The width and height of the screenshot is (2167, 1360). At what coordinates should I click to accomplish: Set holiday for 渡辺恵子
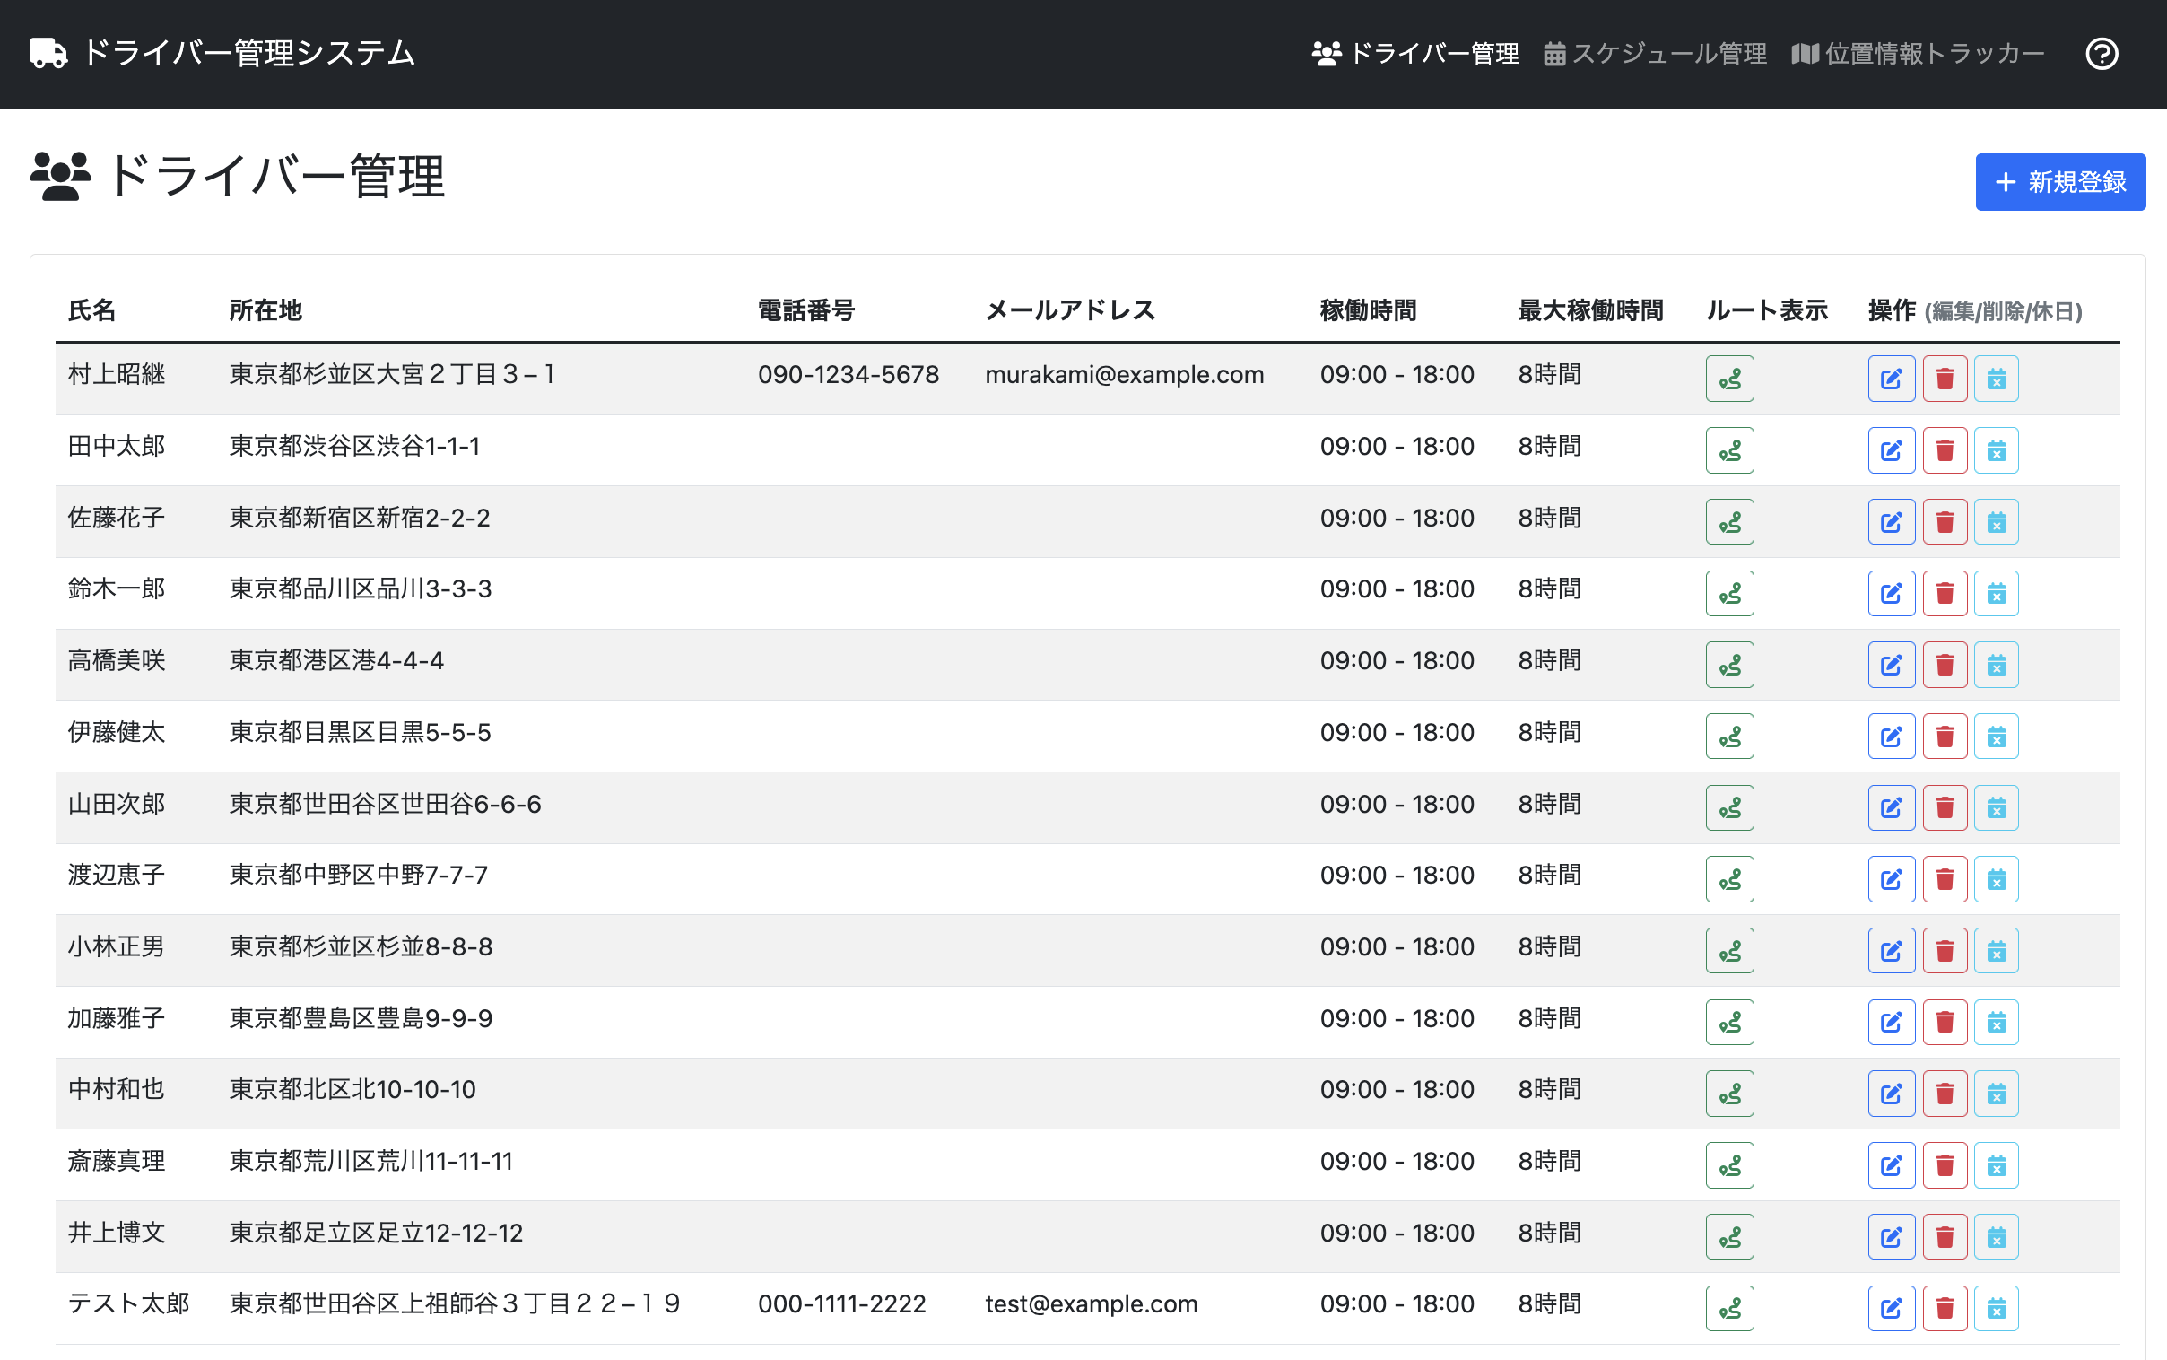[x=1996, y=879]
